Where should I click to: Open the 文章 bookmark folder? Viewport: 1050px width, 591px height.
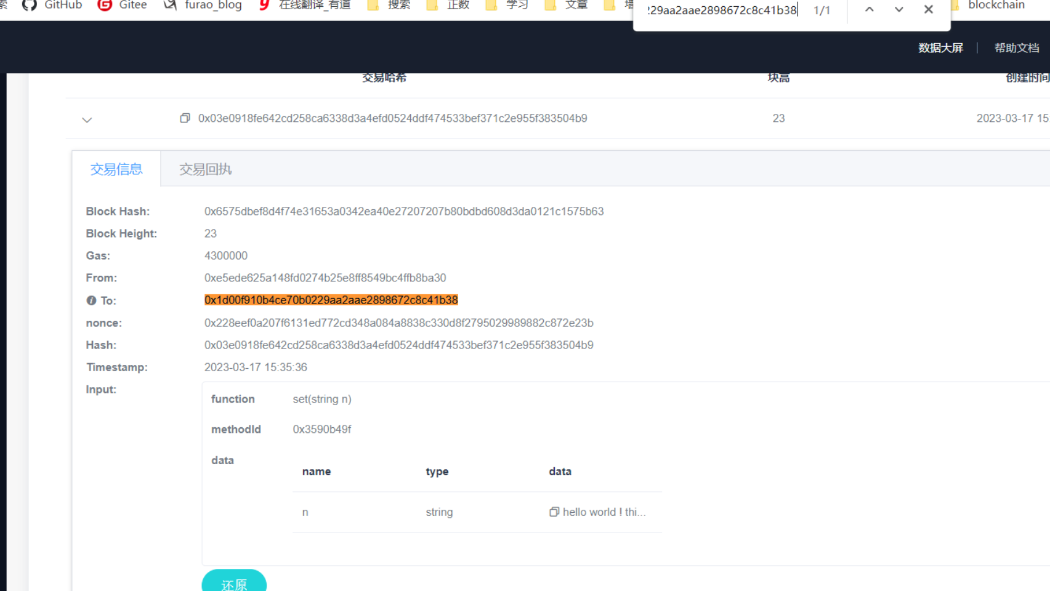(x=567, y=5)
